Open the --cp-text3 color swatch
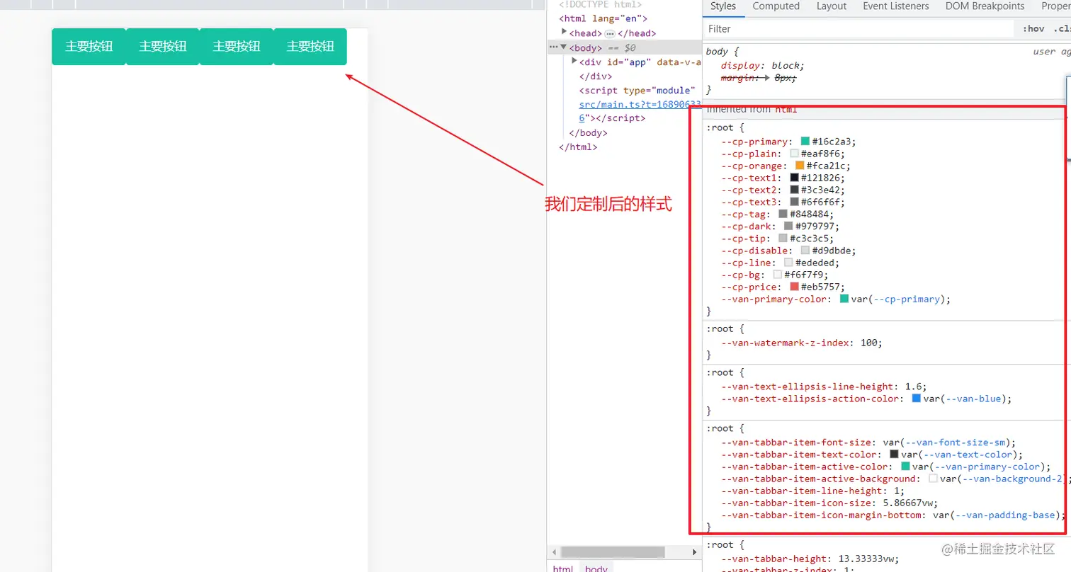The image size is (1071, 572). (795, 202)
